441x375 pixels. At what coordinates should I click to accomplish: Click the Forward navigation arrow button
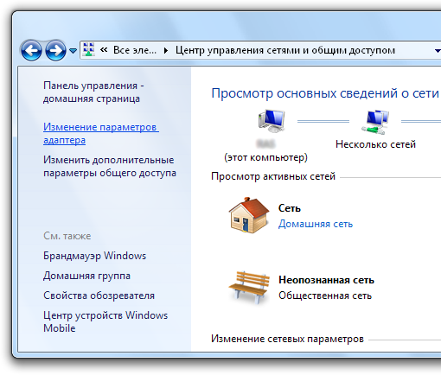[x=55, y=50]
